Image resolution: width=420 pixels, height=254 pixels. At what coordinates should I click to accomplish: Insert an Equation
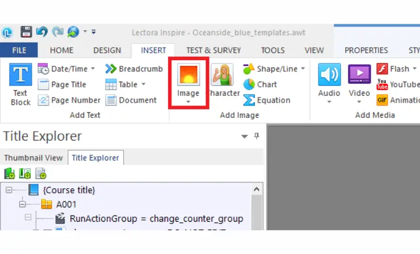267,100
